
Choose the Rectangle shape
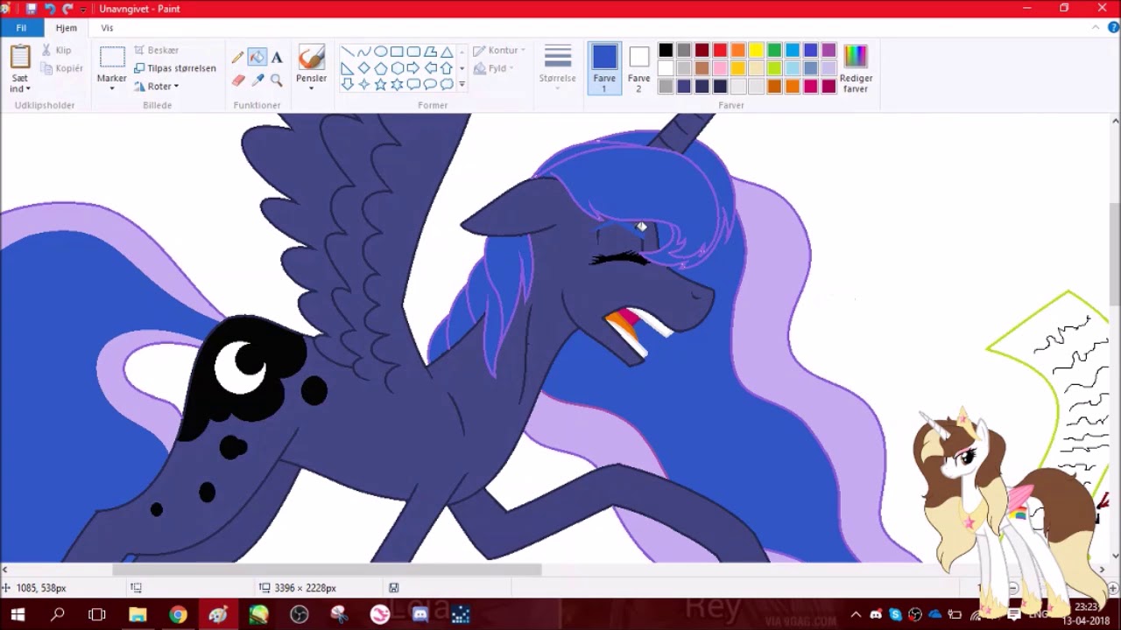[x=397, y=52]
